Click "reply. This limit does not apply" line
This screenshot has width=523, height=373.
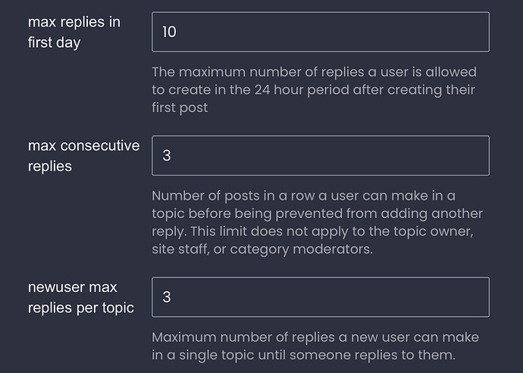(x=312, y=232)
